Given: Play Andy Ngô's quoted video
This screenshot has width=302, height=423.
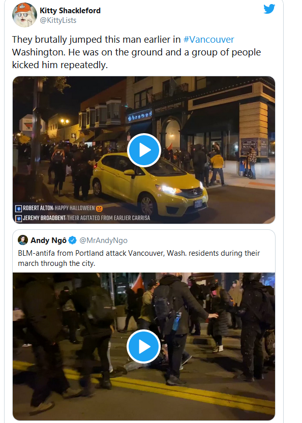Looking at the screenshot, I should [x=143, y=346].
